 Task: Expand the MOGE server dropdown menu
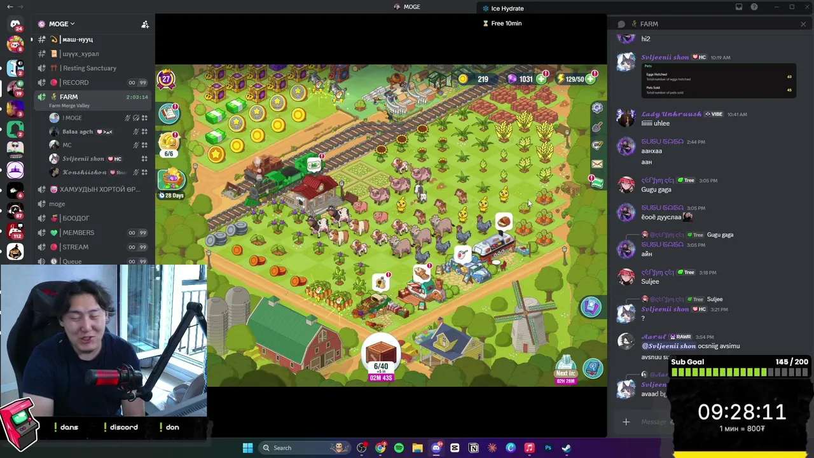pos(60,24)
